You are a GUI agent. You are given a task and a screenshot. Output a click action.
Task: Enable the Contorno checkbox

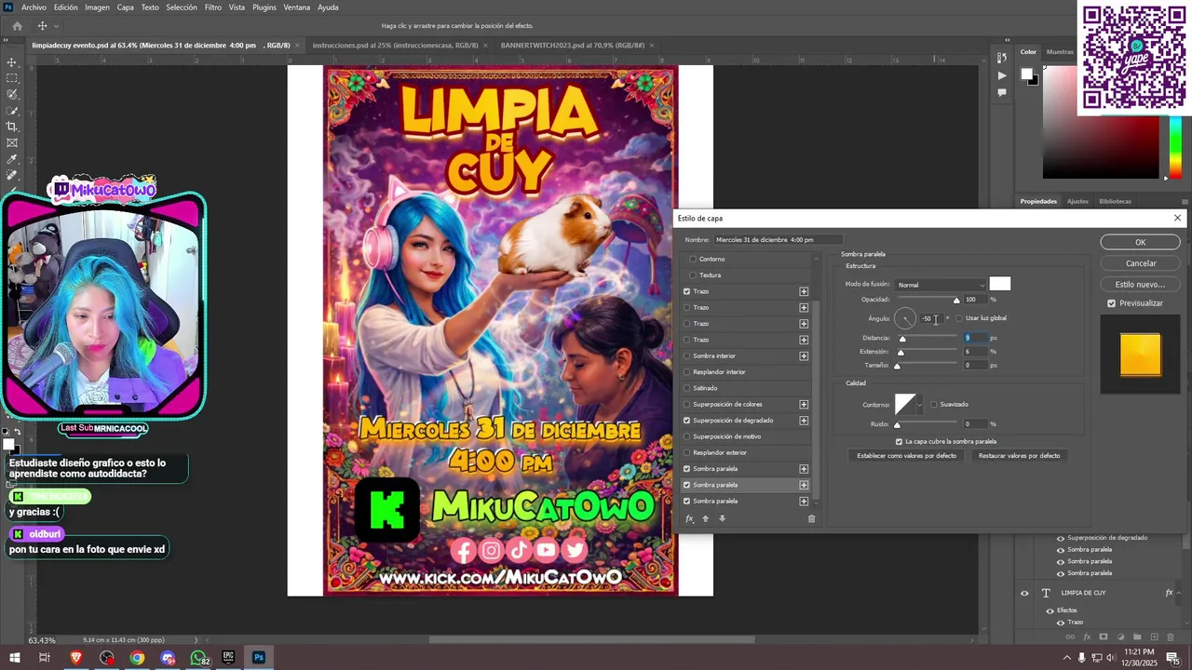[x=693, y=259]
